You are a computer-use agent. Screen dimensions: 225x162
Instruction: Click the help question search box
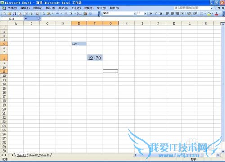[x=192, y=8]
